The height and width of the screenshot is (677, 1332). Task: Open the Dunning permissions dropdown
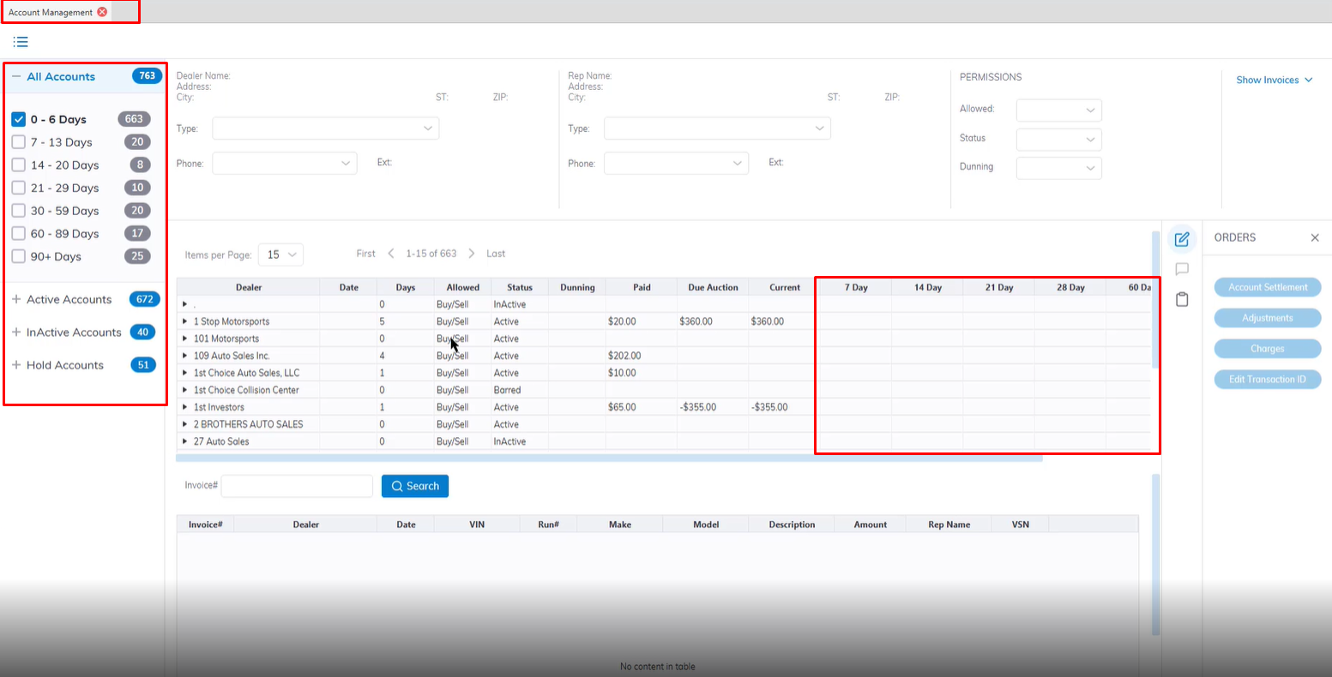click(1058, 168)
